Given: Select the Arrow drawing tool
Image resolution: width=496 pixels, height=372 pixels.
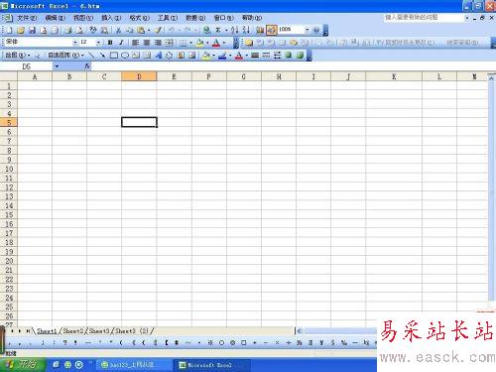Looking at the screenshot, I should [102, 56].
